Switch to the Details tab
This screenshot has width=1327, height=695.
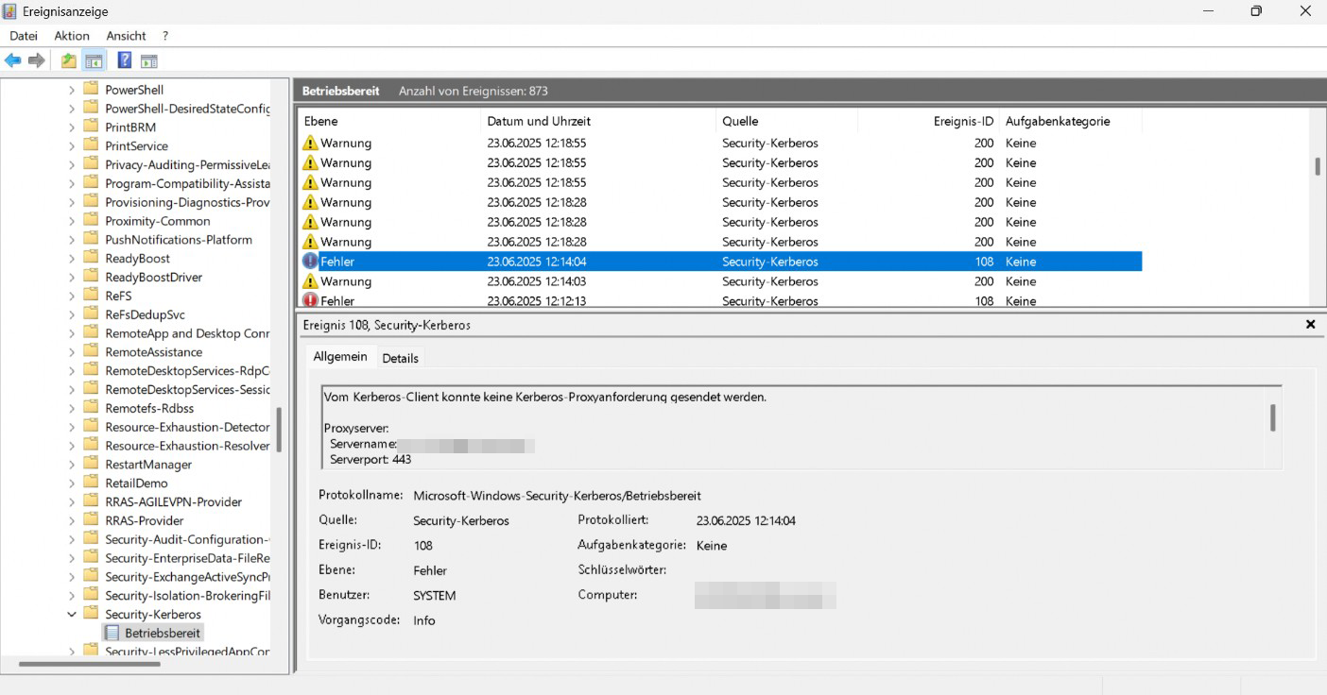[400, 358]
